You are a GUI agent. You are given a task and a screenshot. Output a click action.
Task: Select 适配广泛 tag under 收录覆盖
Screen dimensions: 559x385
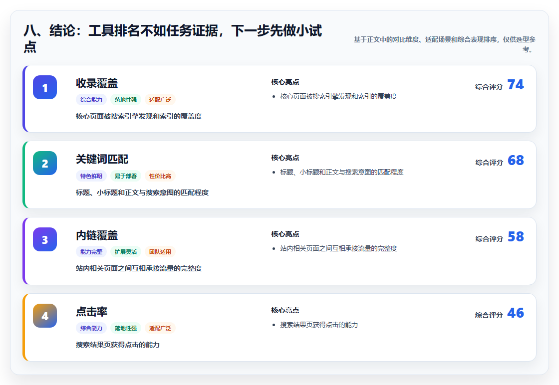[160, 100]
